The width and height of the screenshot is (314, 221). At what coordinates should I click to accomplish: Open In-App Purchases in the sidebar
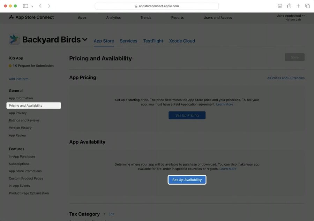(22, 157)
